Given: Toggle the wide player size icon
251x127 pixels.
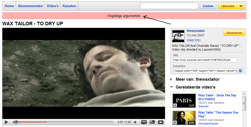Looking at the screenshot, I should coord(152,122).
